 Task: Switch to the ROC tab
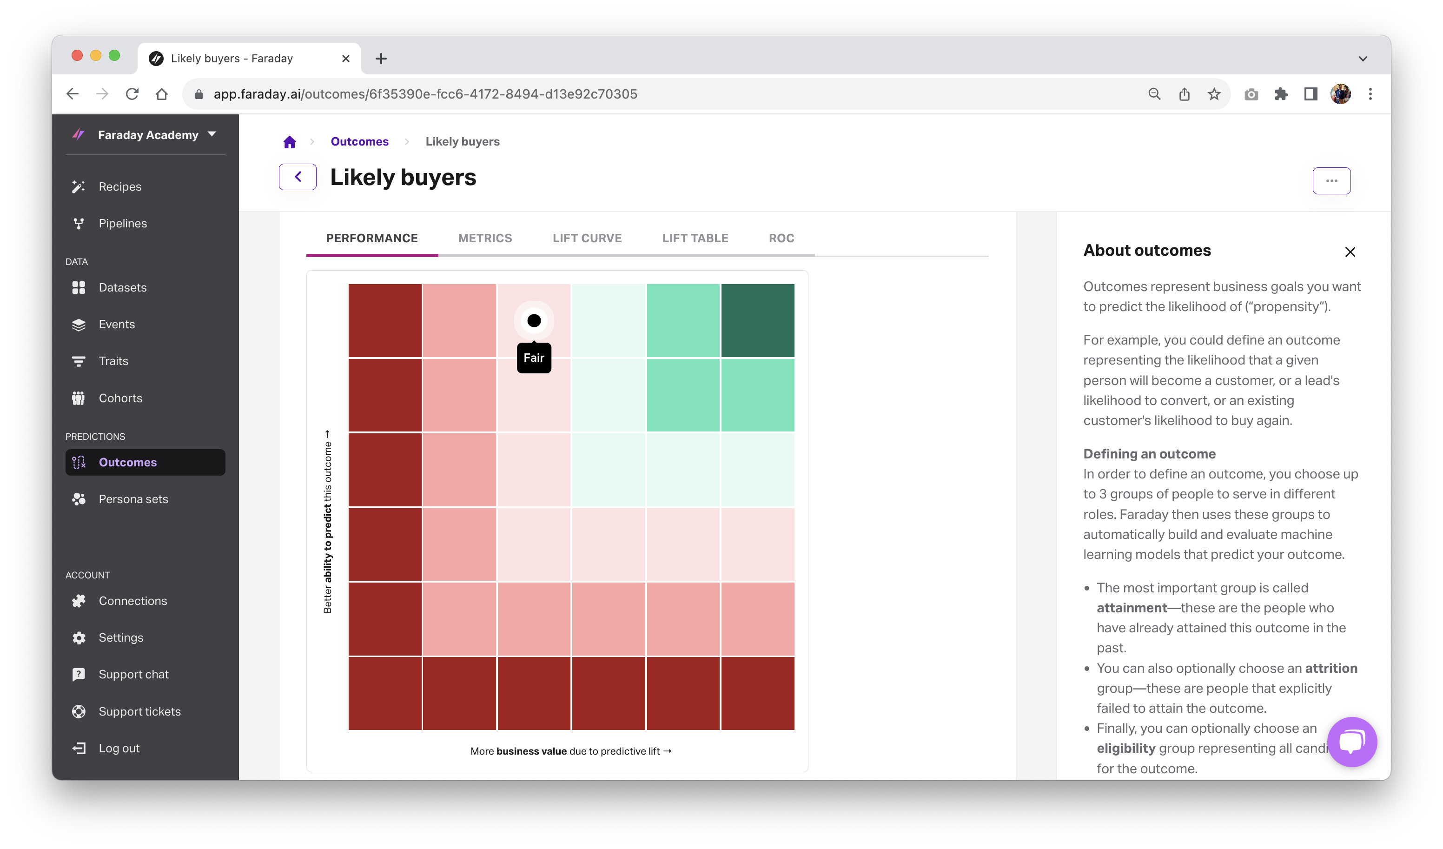point(781,239)
